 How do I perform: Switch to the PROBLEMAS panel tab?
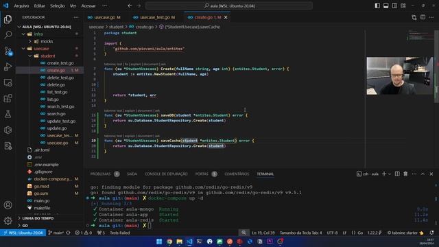coord(100,174)
